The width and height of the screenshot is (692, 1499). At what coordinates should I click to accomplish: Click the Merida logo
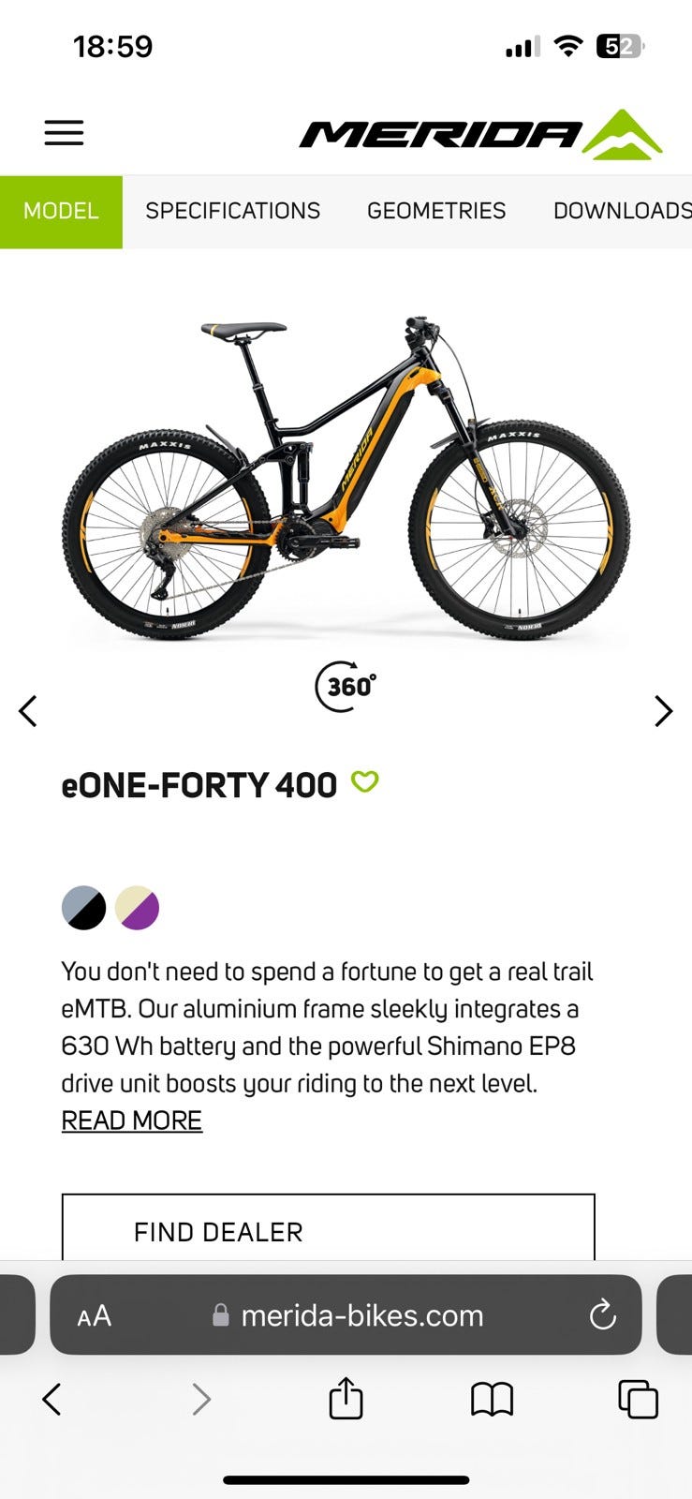(x=480, y=135)
